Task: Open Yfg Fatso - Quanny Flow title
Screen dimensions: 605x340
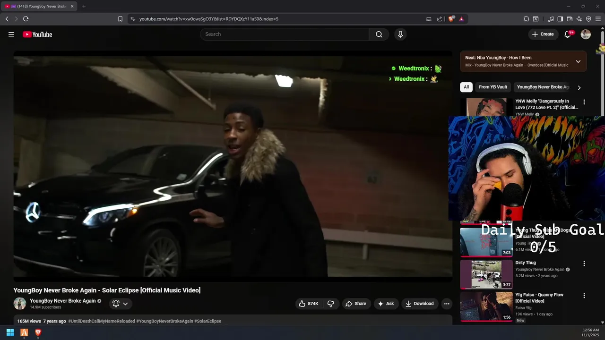Action: point(539,298)
